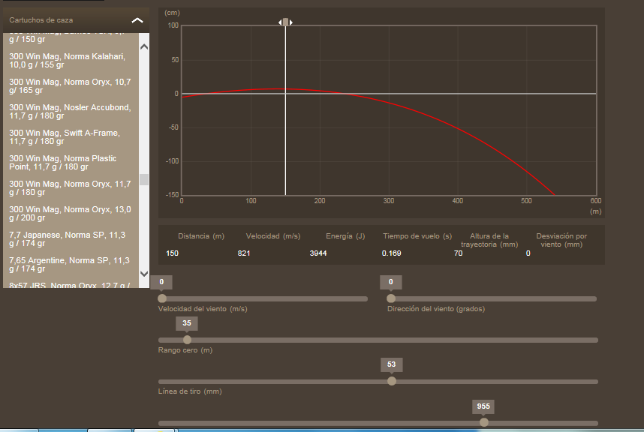Click the cartridge list scrollbar thumb

tap(144, 179)
